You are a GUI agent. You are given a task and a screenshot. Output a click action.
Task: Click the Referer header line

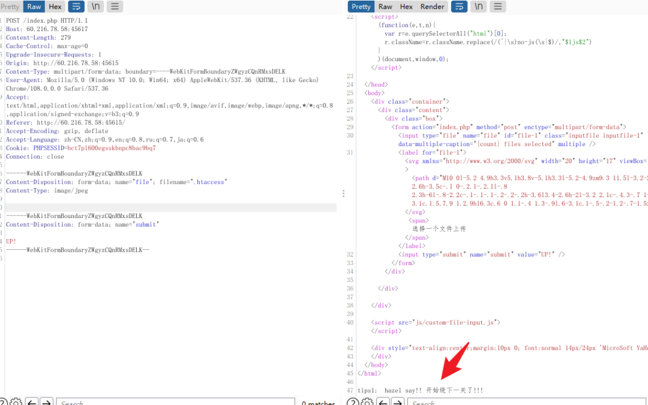click(65, 123)
